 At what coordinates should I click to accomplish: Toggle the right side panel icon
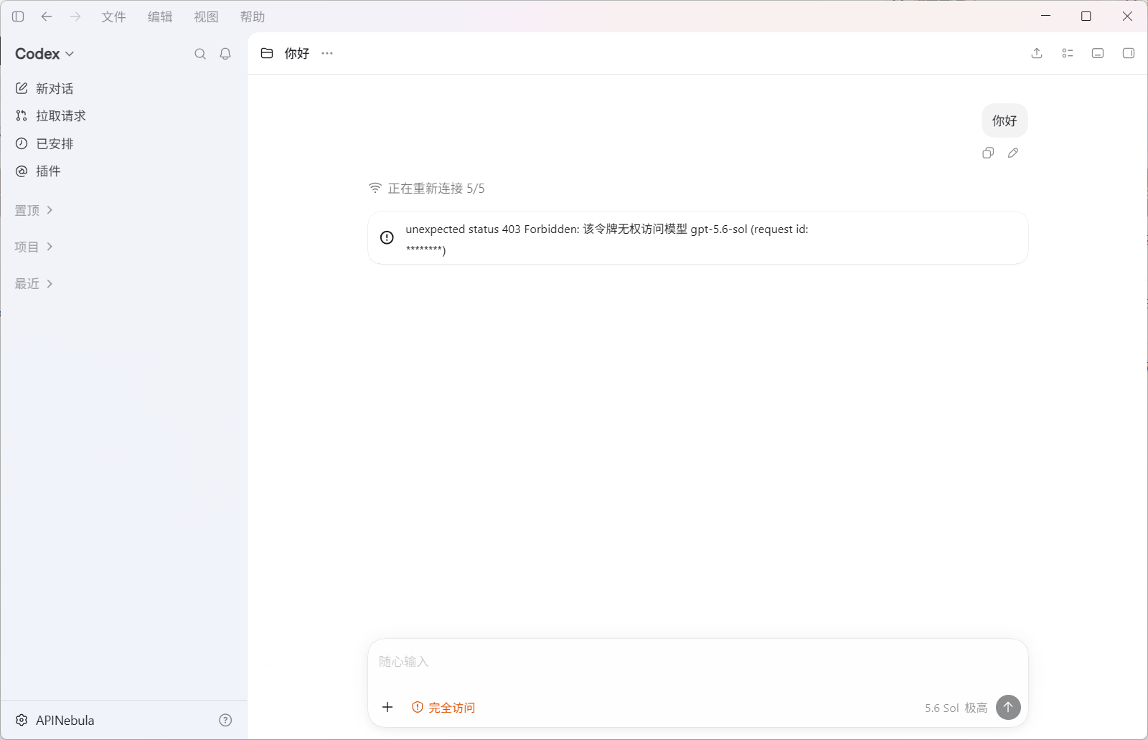coord(1129,53)
